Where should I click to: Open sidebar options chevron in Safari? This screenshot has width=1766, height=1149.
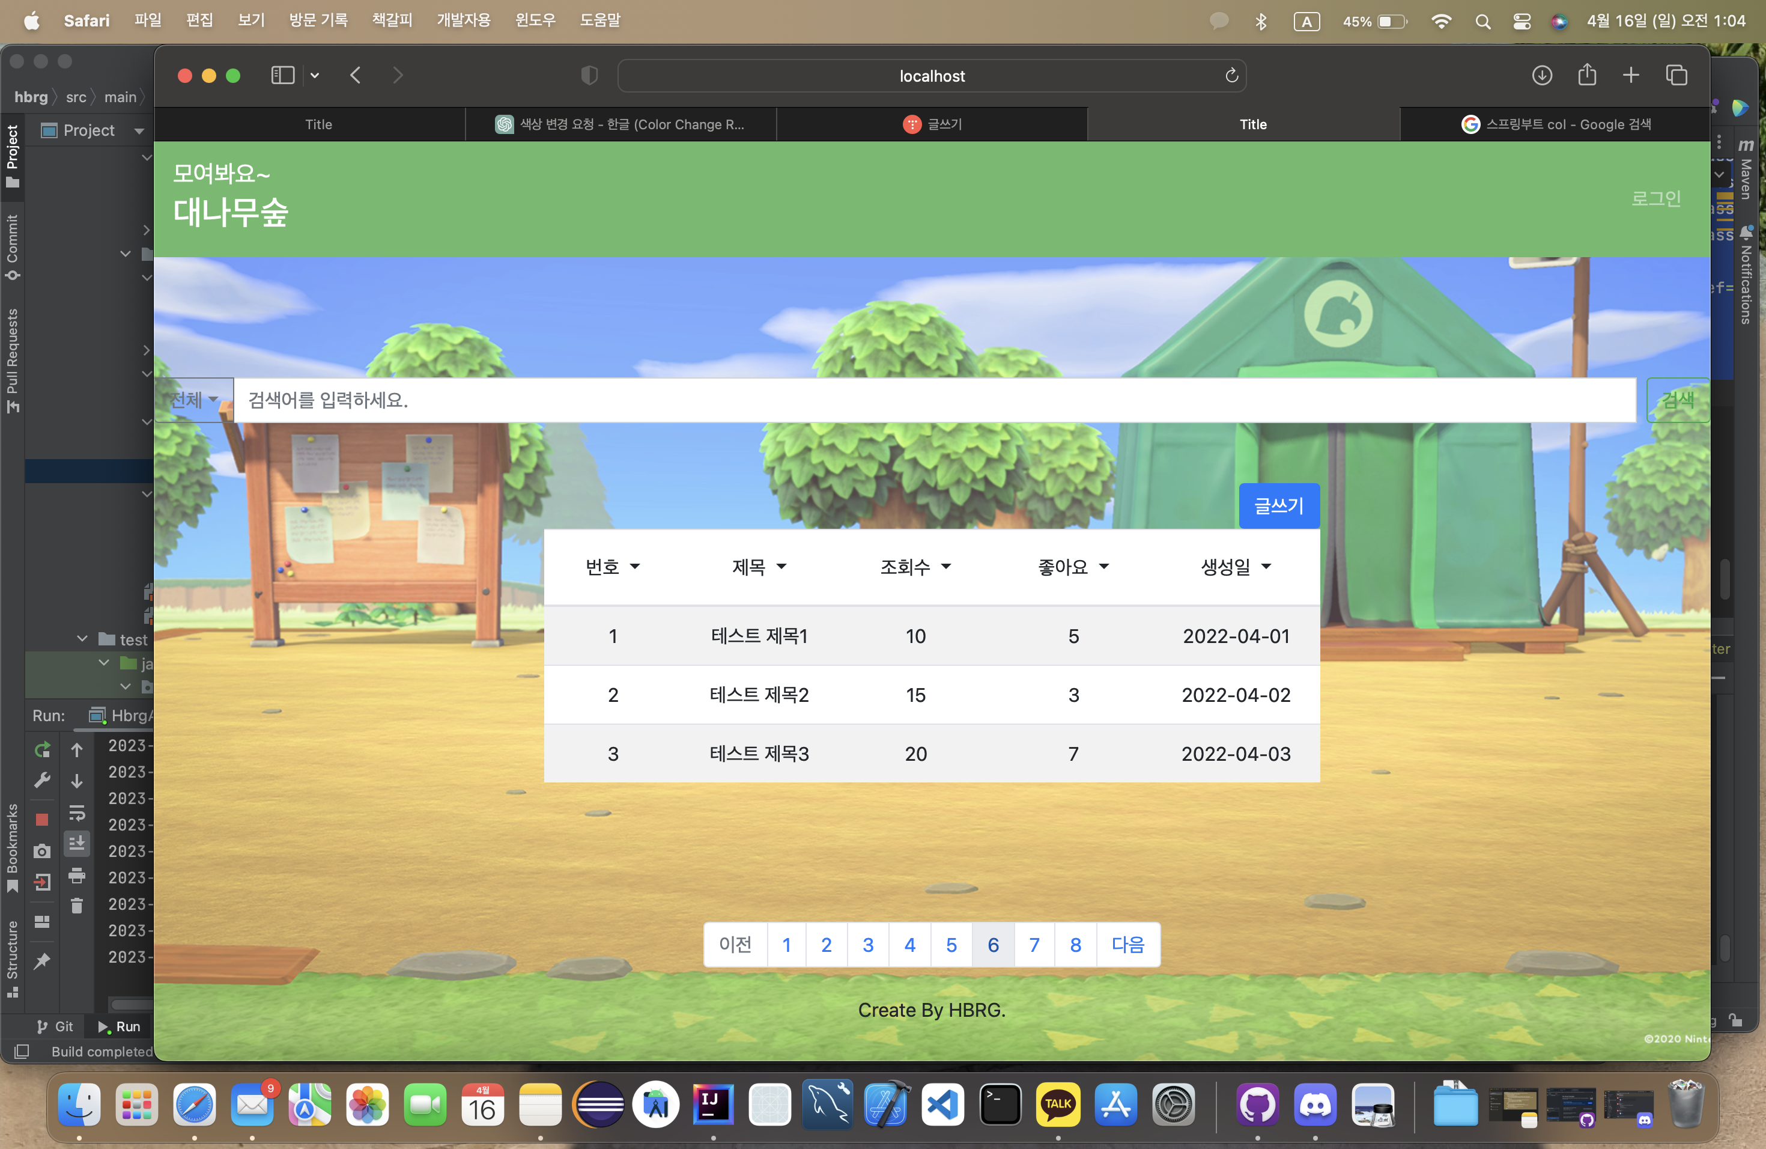click(315, 75)
